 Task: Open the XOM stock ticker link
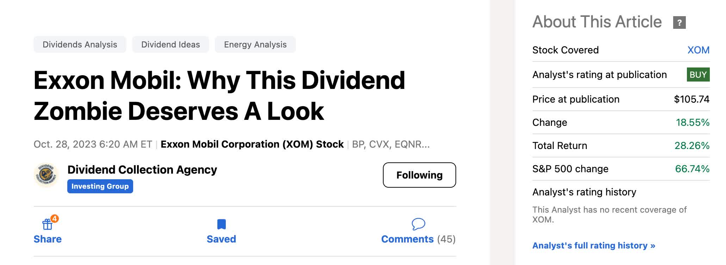pyautogui.click(x=698, y=50)
